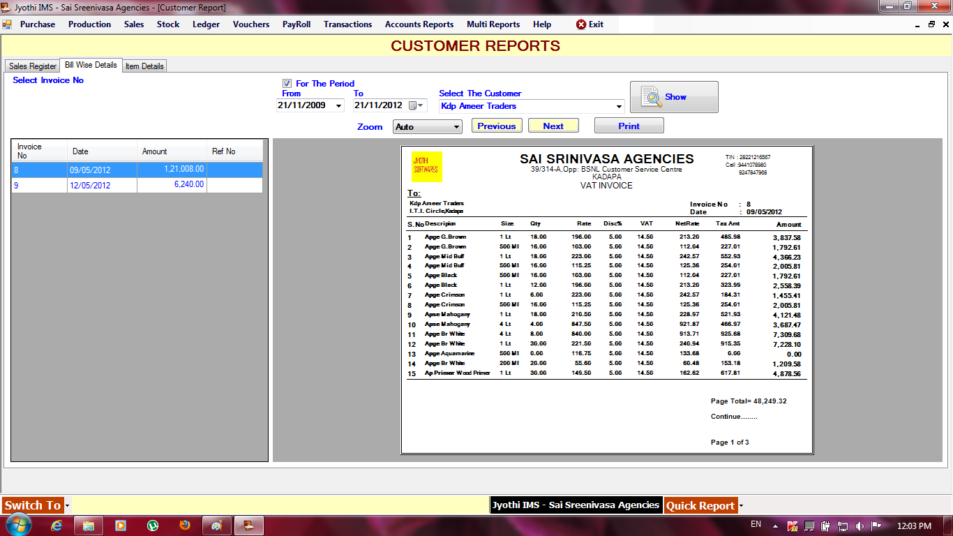The image size is (953, 536).
Task: Show hidden system tray icons
Action: click(x=775, y=526)
